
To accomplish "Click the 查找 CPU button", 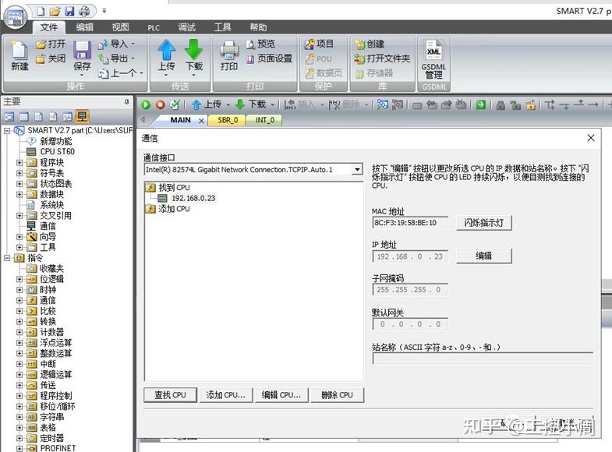I will coord(170,394).
